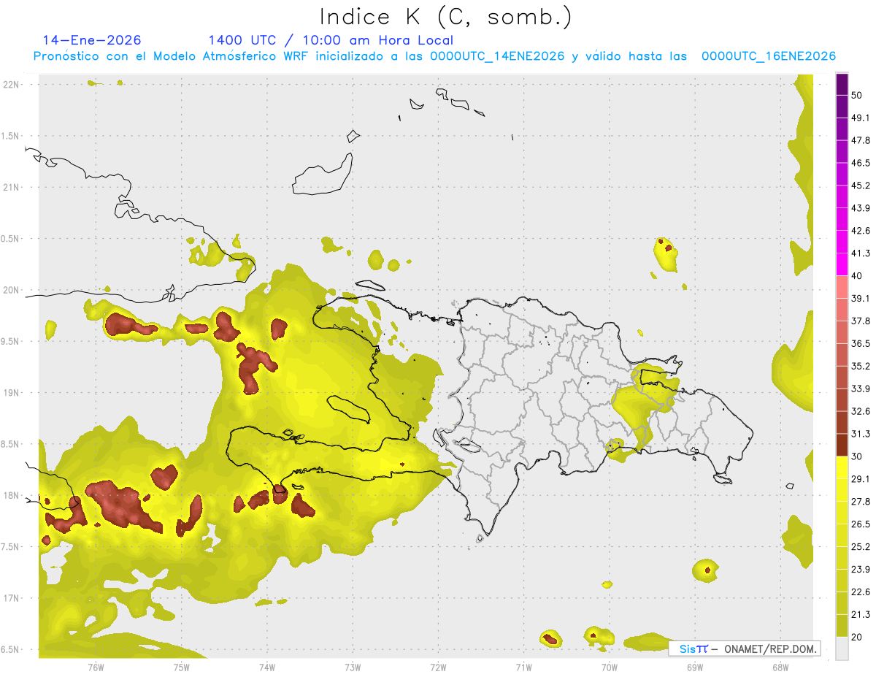Click color scale value "29.1"
Image resolution: width=876 pixels, height=677 pixels.
(861, 479)
